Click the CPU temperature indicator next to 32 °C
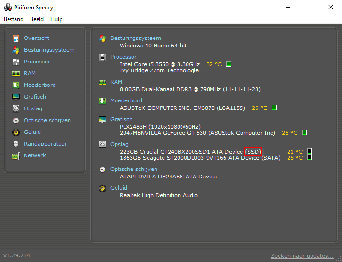 pyautogui.click(x=229, y=64)
